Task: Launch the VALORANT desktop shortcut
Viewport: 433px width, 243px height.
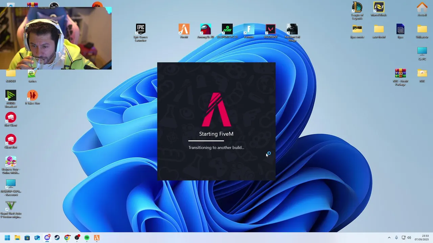Action: (270, 31)
